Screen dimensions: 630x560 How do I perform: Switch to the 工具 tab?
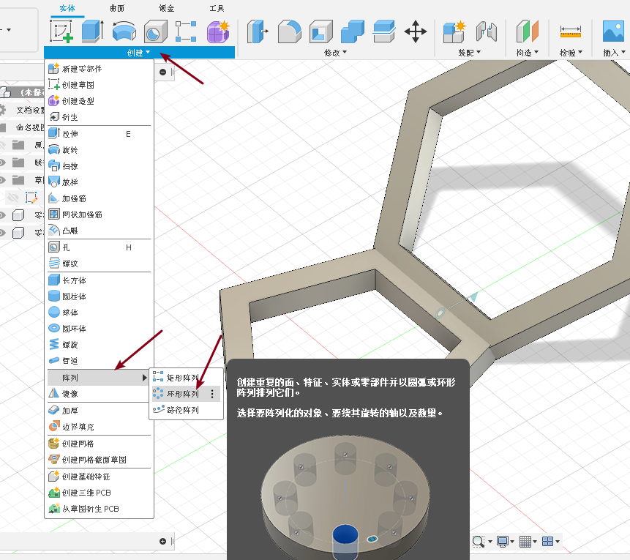[x=217, y=8]
